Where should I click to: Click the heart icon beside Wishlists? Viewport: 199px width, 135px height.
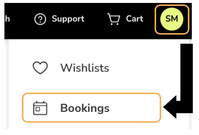tap(40, 67)
